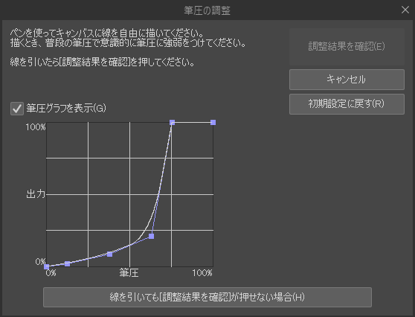Click the 出力 axis label beside the graph

36,194
